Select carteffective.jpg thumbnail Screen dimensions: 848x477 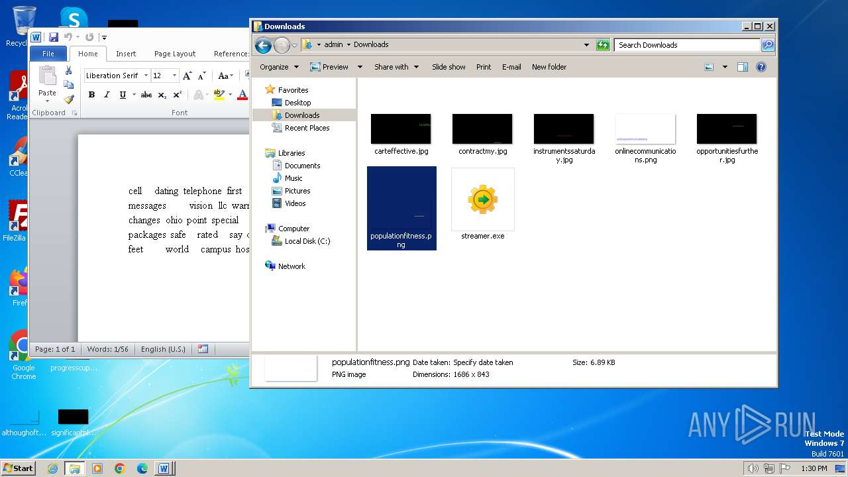pyautogui.click(x=401, y=129)
